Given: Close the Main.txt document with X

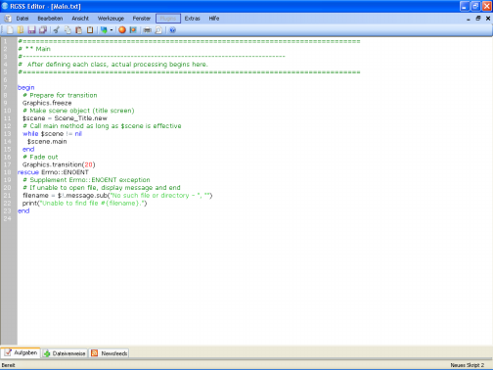Looking at the screenshot, I should click(488, 19).
